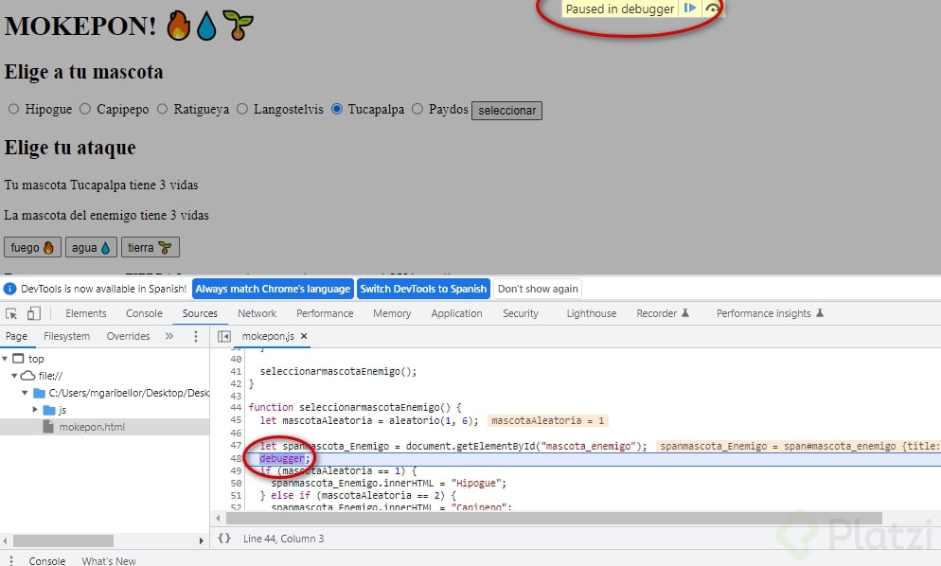The width and height of the screenshot is (941, 566).
Task: Click the horizontal scrollbar of code editor
Action: click(x=554, y=518)
